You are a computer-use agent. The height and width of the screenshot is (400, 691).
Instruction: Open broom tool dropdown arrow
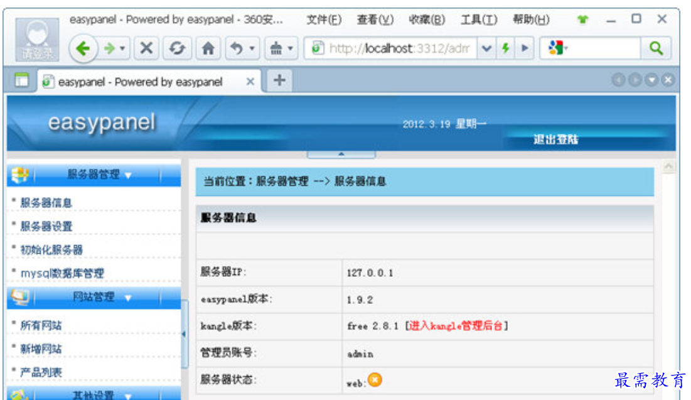[291, 48]
